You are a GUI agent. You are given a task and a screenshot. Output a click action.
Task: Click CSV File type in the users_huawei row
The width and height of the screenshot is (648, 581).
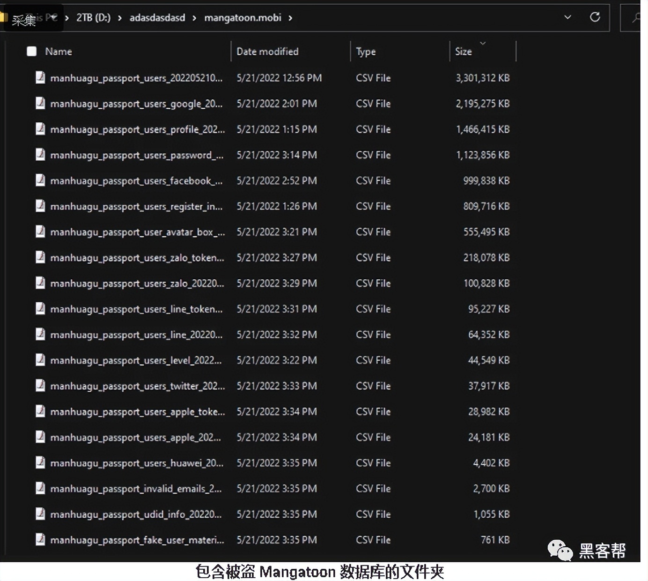[x=373, y=463]
